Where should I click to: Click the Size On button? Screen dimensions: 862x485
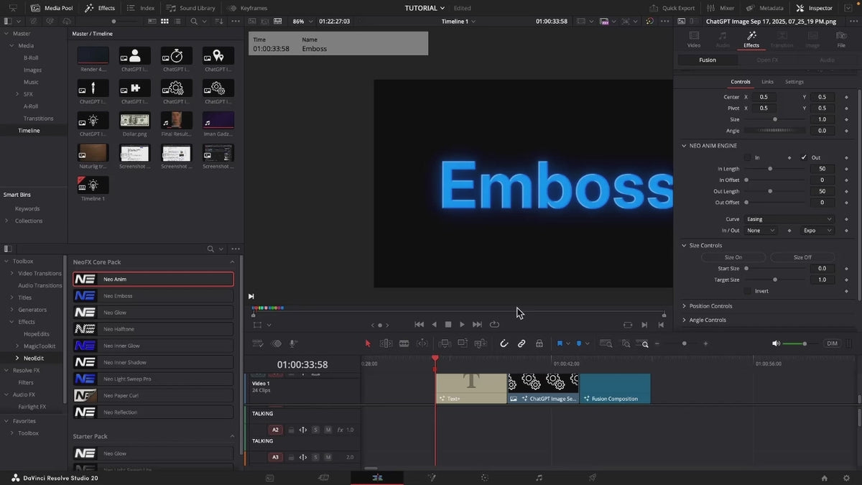733,257
